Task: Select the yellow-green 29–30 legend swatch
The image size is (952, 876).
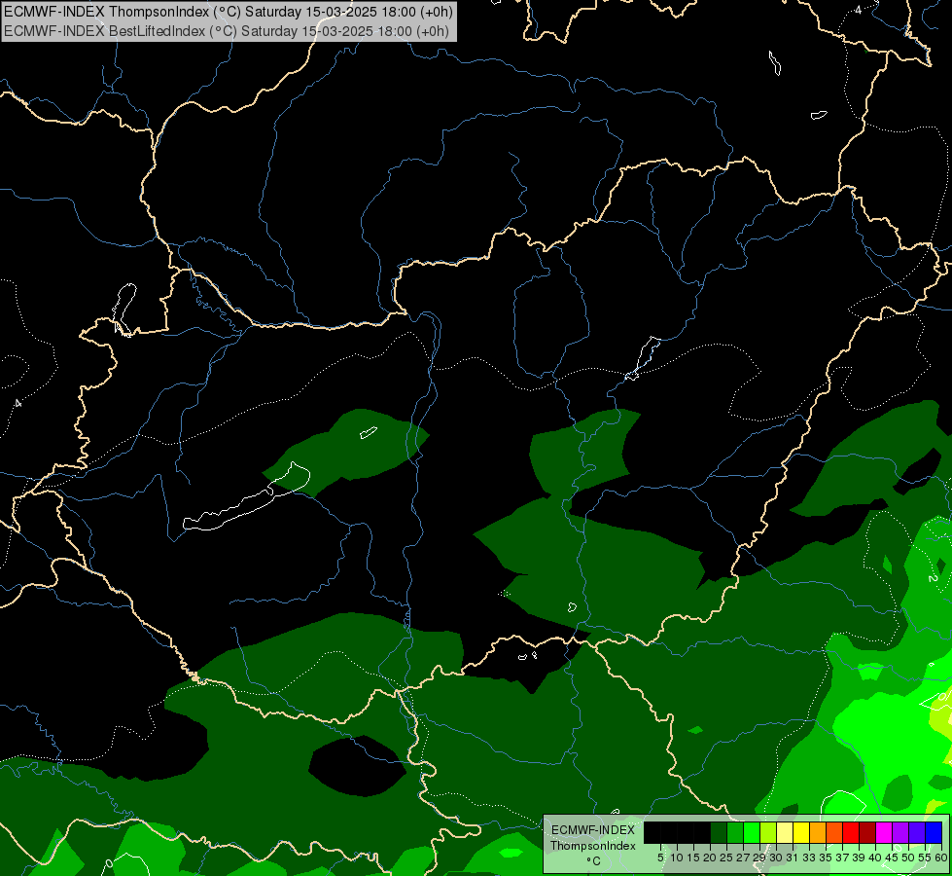Action: tap(768, 832)
